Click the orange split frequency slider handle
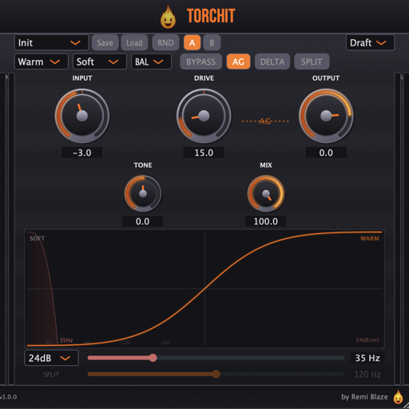This screenshot has width=409, height=409. coord(216,374)
